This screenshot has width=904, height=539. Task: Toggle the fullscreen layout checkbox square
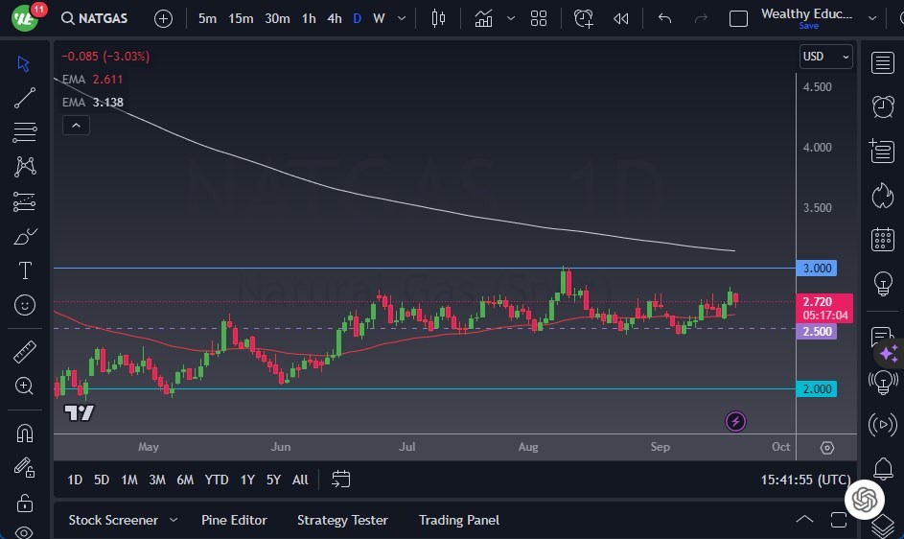pos(738,18)
